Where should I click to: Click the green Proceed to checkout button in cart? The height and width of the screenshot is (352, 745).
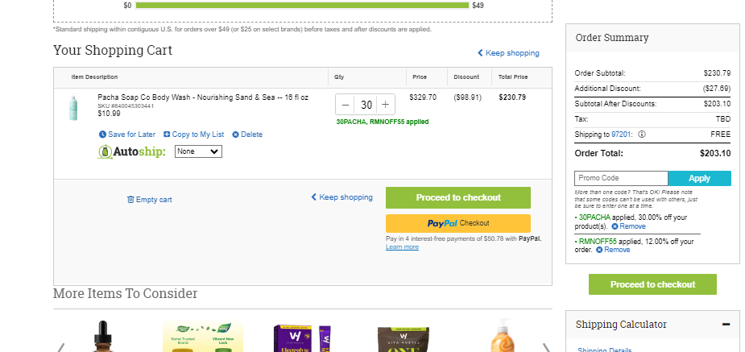click(x=458, y=197)
